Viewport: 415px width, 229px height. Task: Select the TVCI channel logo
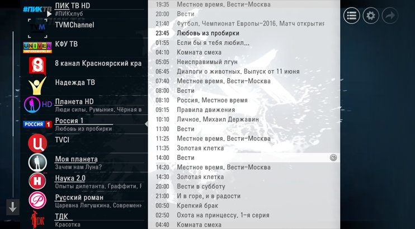[x=37, y=143]
